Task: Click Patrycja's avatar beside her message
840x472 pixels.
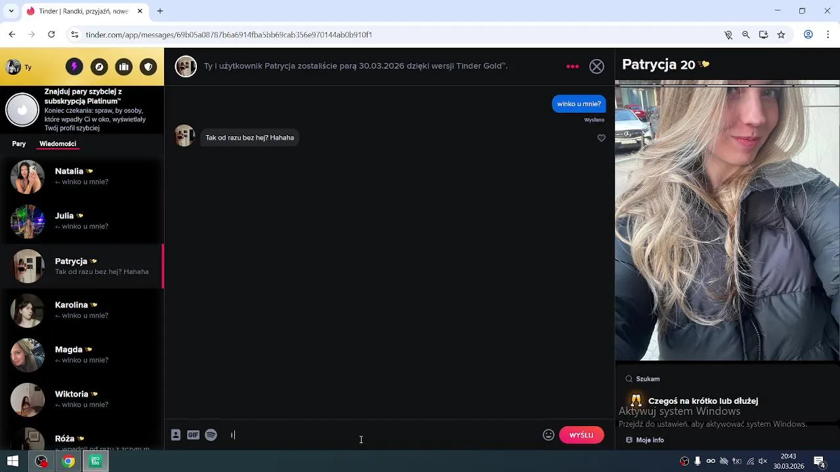Action: click(x=184, y=136)
